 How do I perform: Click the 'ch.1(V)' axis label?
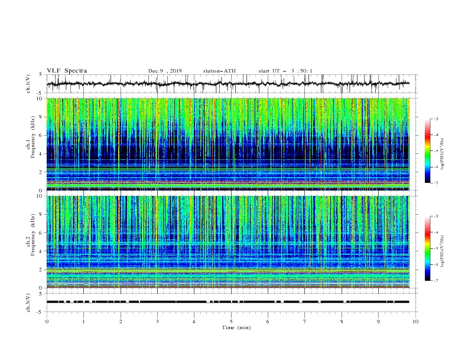[28, 84]
